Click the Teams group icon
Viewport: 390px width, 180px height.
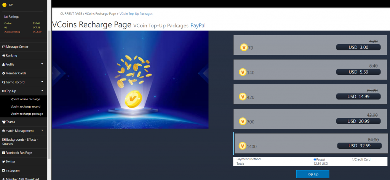(x=4, y=122)
